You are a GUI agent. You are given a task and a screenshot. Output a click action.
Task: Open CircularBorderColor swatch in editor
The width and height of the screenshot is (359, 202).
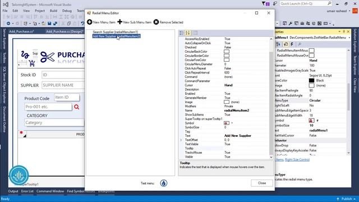227,56
